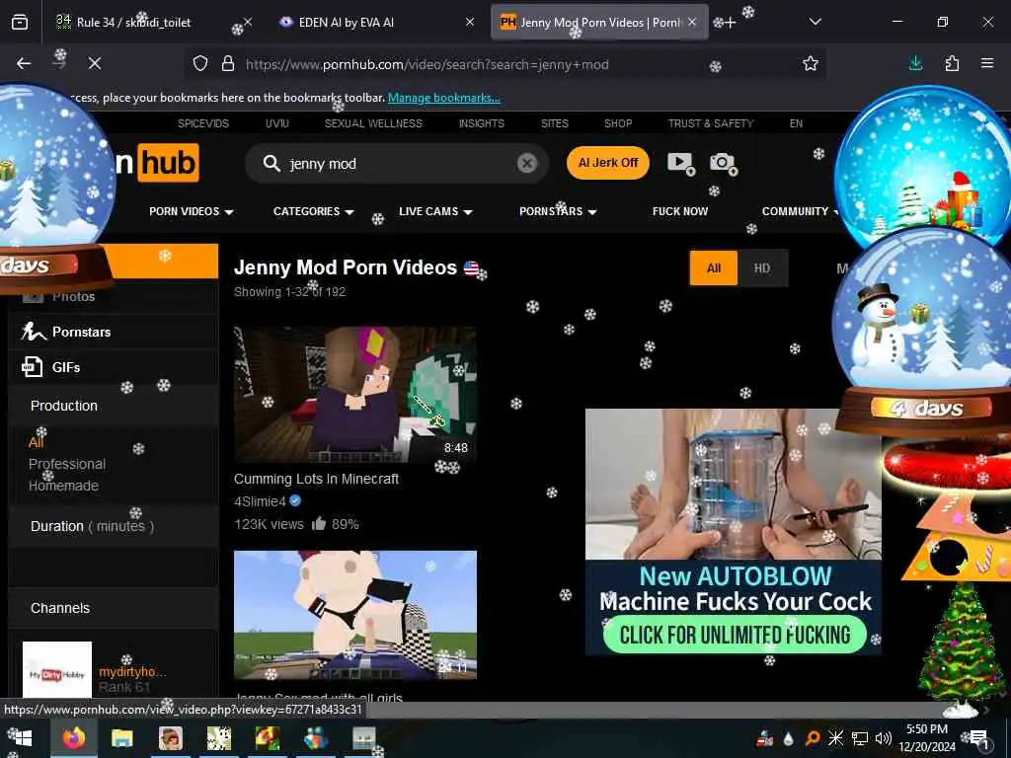Bookmark this page with star icon
This screenshot has height=758, width=1011.
click(x=811, y=63)
